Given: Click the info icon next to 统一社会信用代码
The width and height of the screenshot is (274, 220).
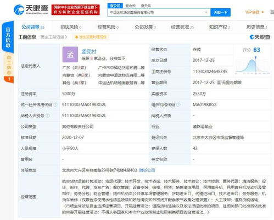Looking at the screenshot, I should 55,105.
